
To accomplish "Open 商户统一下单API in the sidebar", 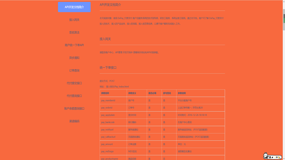I will click(74, 45).
